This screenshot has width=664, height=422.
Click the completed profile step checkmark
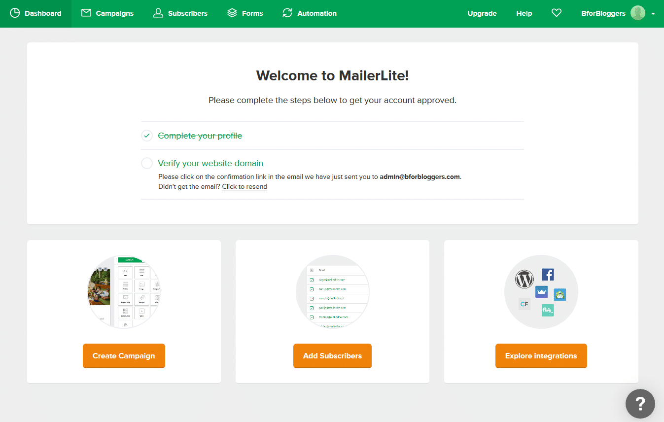(147, 136)
